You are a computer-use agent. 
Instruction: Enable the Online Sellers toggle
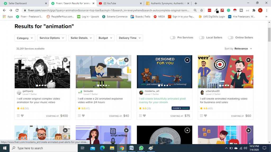[231, 37]
